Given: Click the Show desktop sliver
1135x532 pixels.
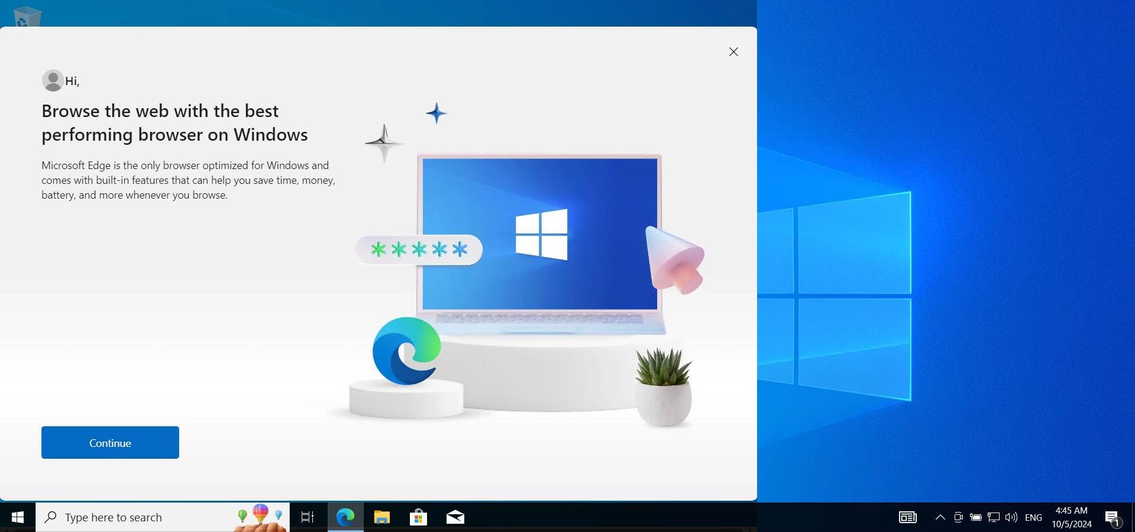Looking at the screenshot, I should coord(1133,517).
